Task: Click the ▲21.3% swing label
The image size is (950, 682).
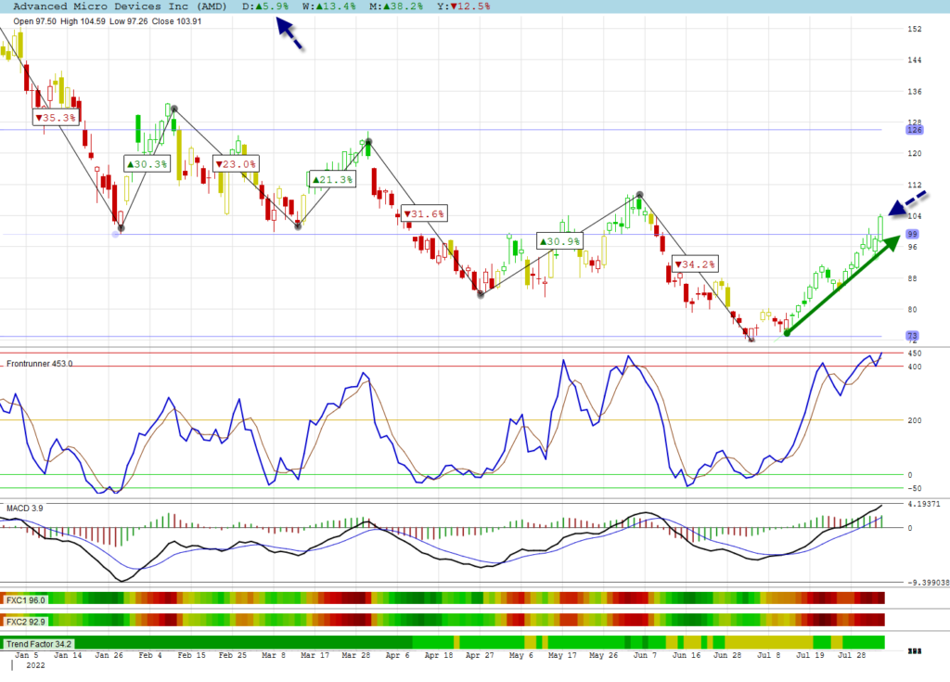Action: [333, 180]
